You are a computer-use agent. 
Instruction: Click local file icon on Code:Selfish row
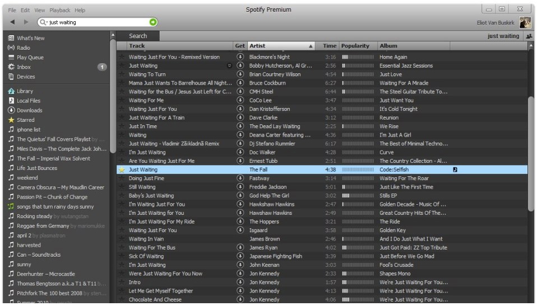pyautogui.click(x=455, y=170)
